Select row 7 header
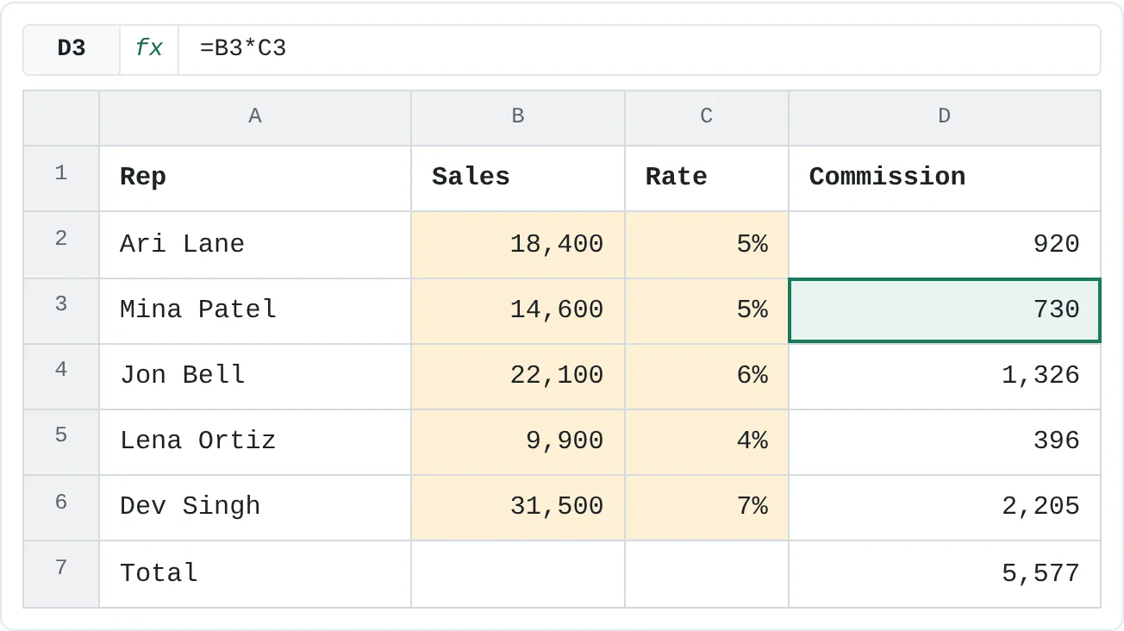The width and height of the screenshot is (1124, 631). (x=61, y=574)
